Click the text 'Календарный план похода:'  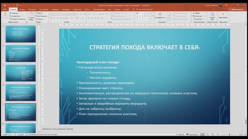[x=98, y=62]
